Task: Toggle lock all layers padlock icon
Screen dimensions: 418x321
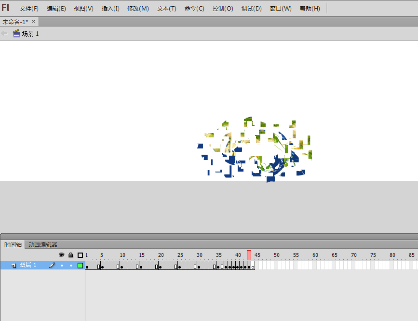Action: coord(71,255)
